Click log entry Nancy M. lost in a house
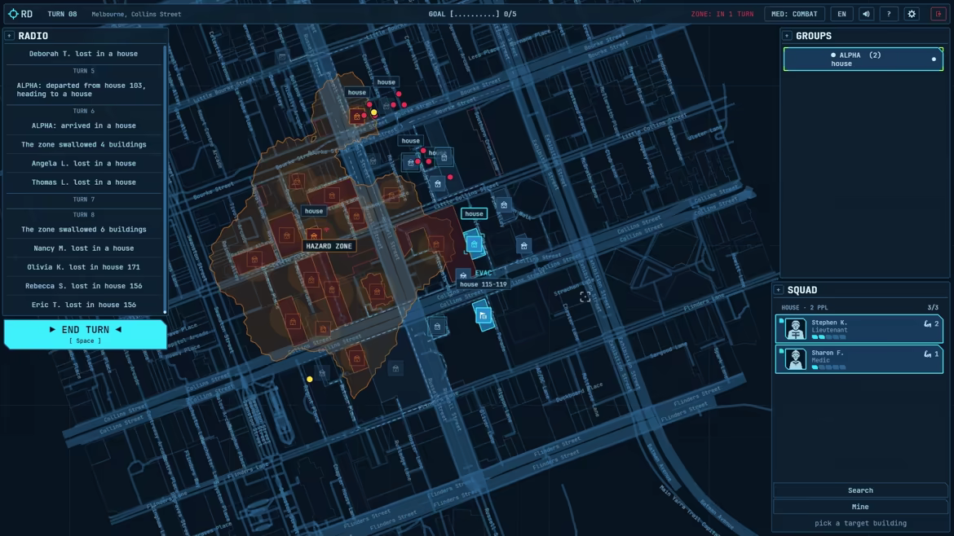 point(83,248)
